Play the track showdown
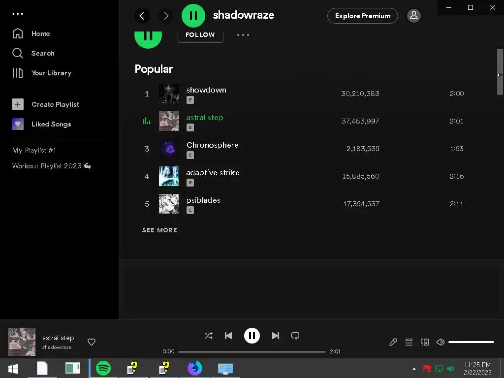The height and width of the screenshot is (378, 504). 206,90
